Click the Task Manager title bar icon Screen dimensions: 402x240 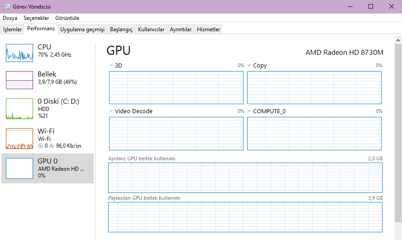(7, 7)
